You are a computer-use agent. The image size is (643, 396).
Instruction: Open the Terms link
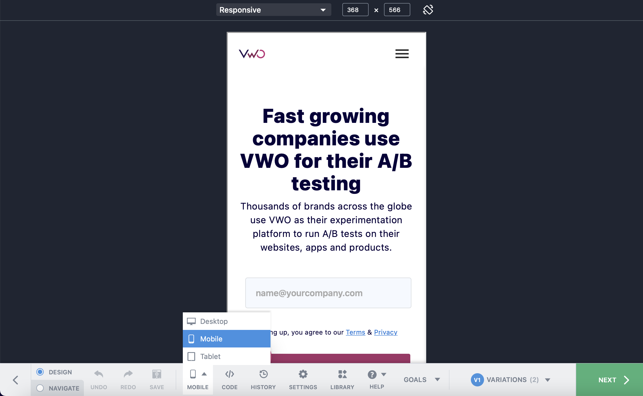point(355,332)
